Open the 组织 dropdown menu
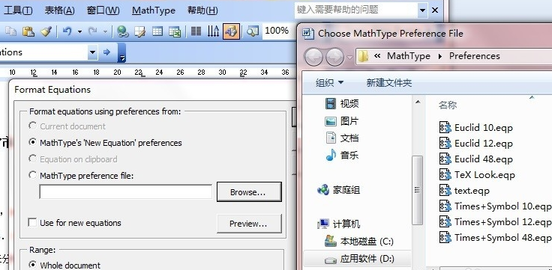 pos(329,83)
